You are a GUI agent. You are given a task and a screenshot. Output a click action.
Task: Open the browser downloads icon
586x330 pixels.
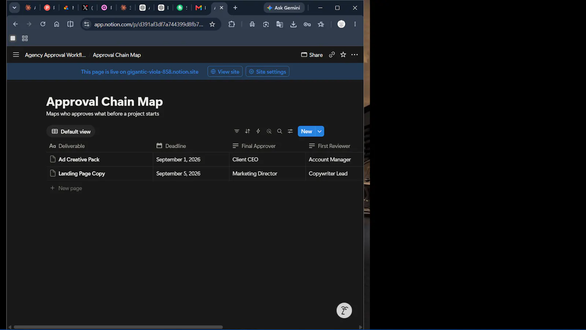pos(293,24)
